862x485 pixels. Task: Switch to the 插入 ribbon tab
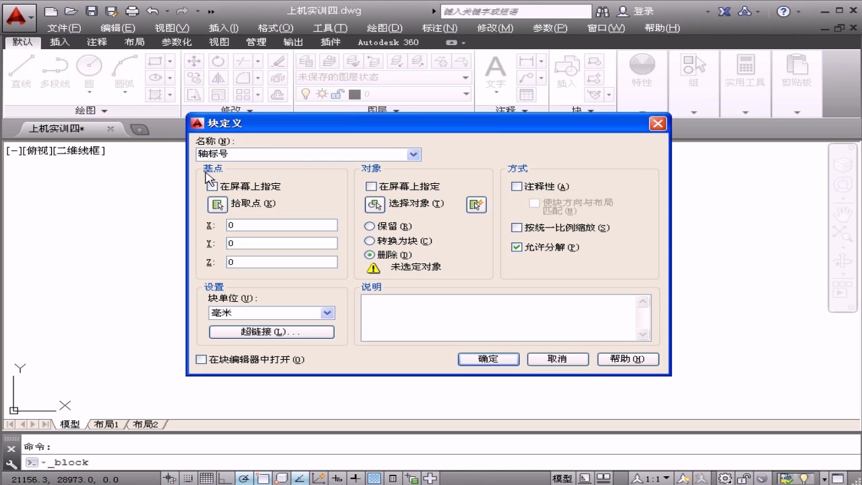tap(60, 42)
